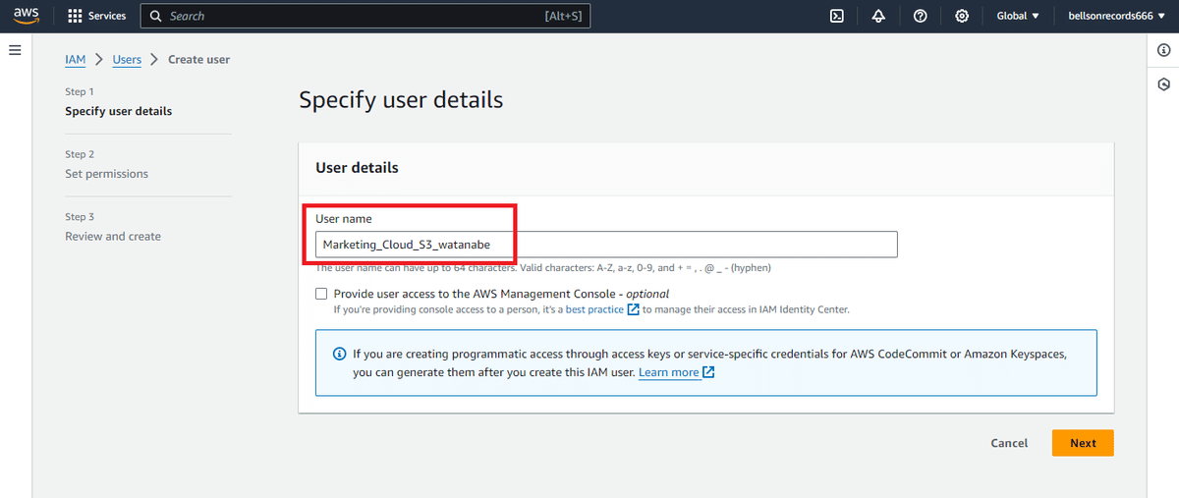This screenshot has width=1179, height=498.
Task: Open the bellsonrecords666 account menu
Action: coord(1116,16)
